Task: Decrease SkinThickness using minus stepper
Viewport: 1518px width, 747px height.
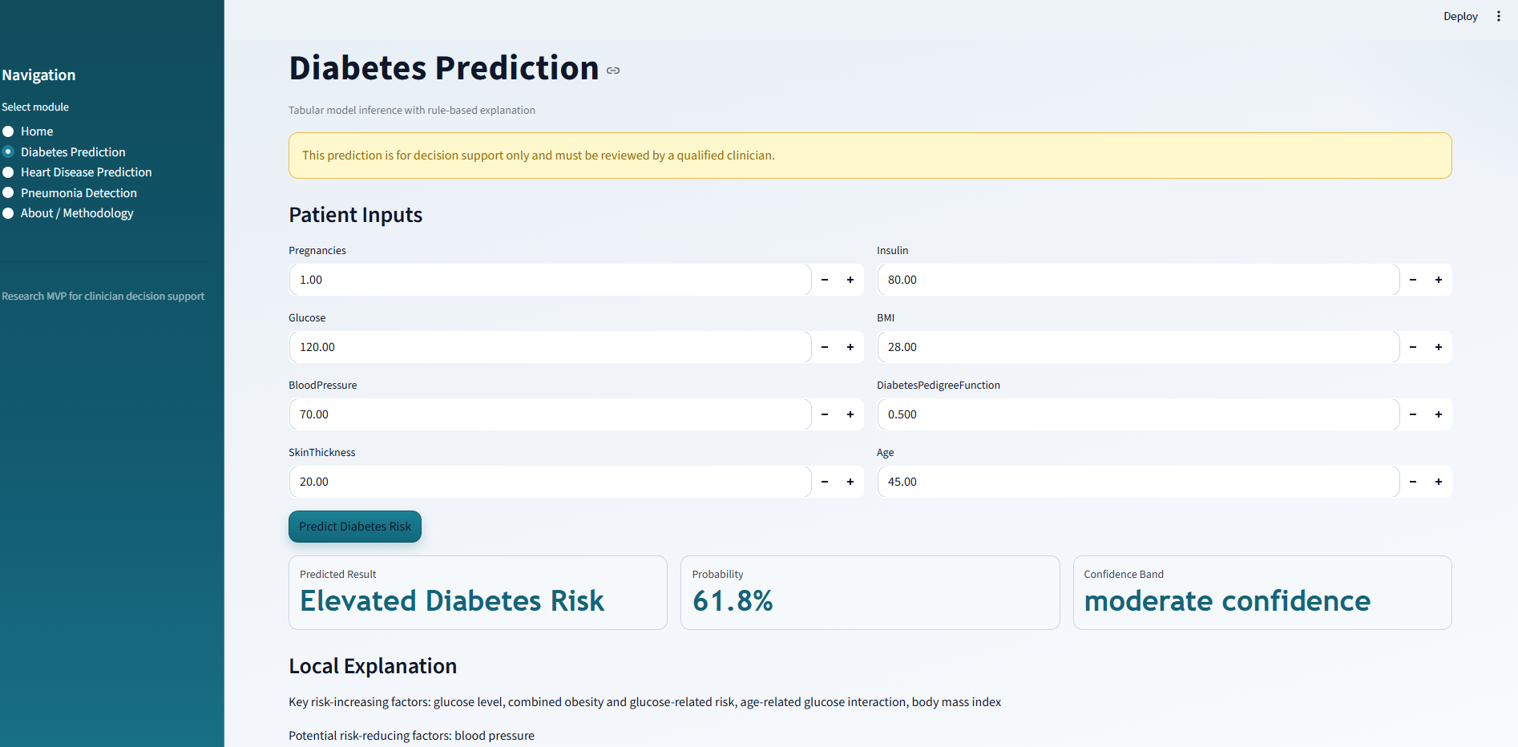Action: pos(825,482)
